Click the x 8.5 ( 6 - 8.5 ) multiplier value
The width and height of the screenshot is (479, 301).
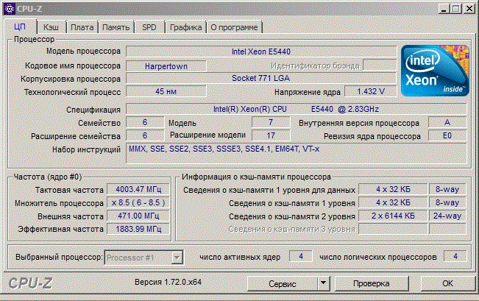138,202
